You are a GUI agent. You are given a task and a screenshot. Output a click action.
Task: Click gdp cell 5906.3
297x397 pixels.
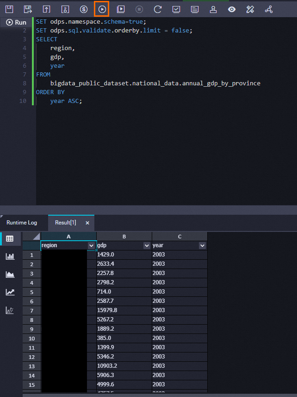pyautogui.click(x=124, y=375)
